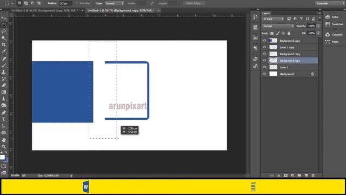The image size is (346, 195).
Task: Select the Hand tool
Action: [x=4, y=140]
